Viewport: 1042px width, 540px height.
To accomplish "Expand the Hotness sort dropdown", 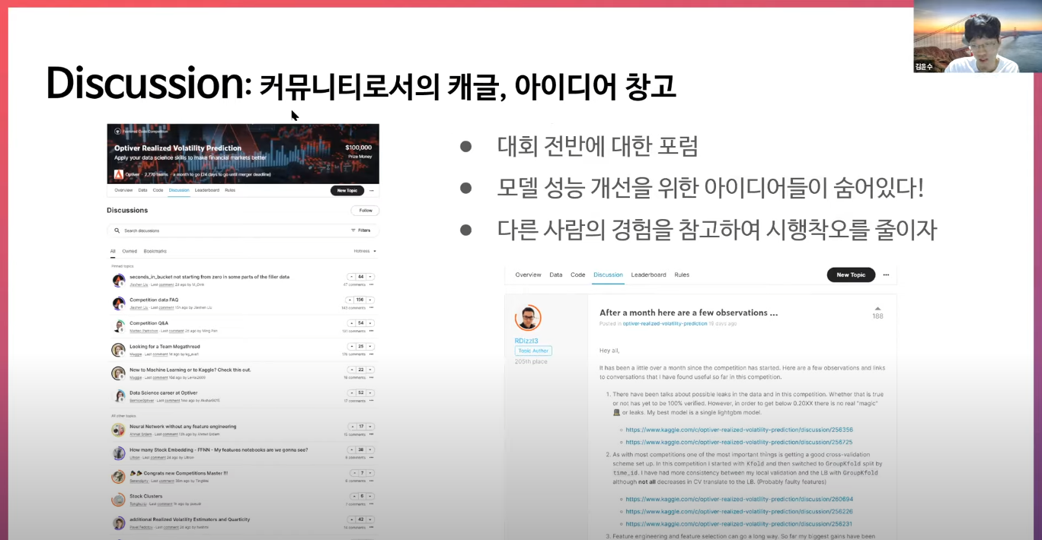I will (x=365, y=251).
